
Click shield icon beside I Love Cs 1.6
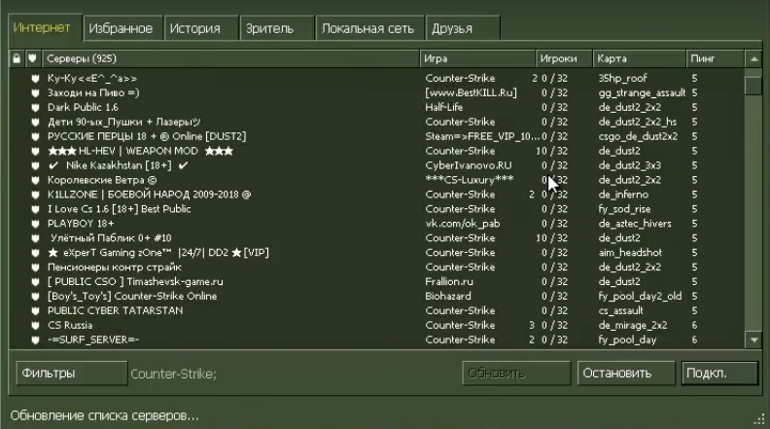(x=35, y=209)
